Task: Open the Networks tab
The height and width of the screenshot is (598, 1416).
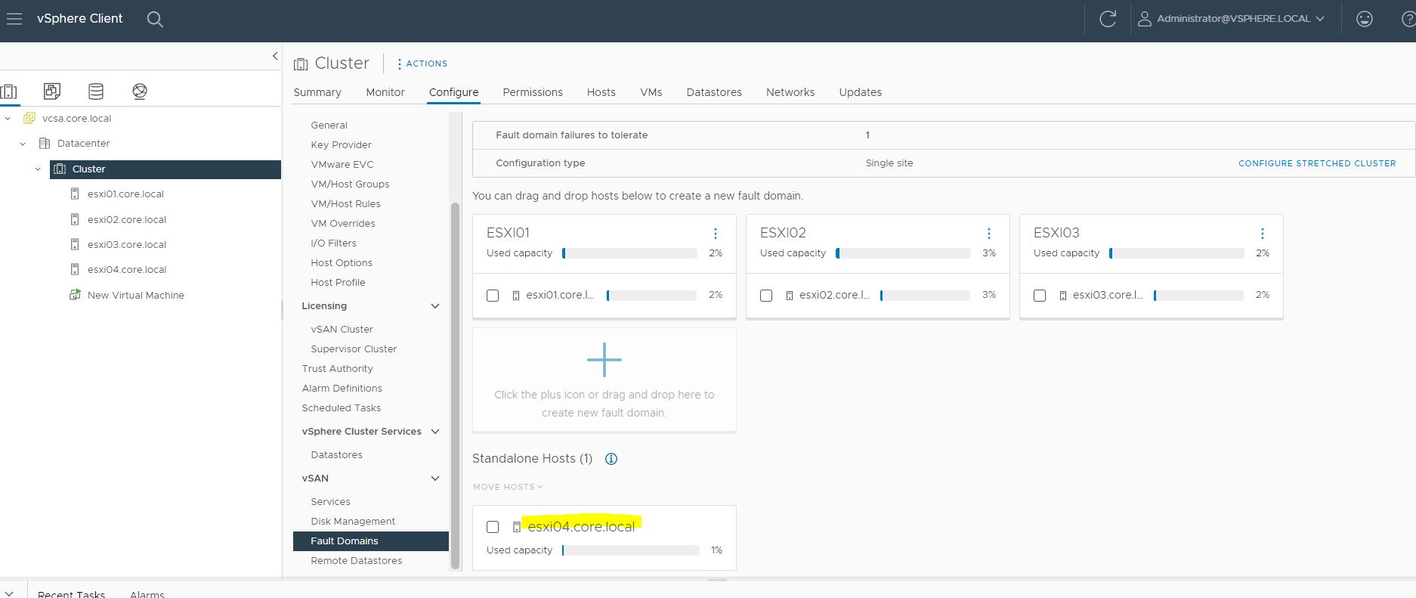Action: [x=790, y=92]
